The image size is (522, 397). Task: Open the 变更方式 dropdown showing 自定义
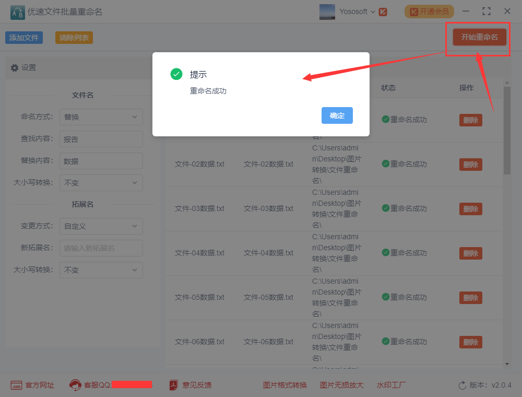tap(101, 226)
